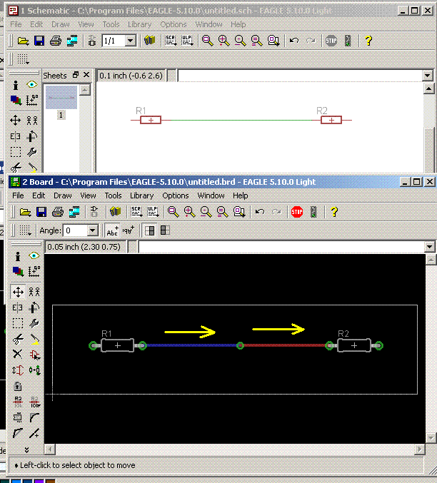
Task: Select the Miter tool in Board palette
Action: click(x=34, y=417)
